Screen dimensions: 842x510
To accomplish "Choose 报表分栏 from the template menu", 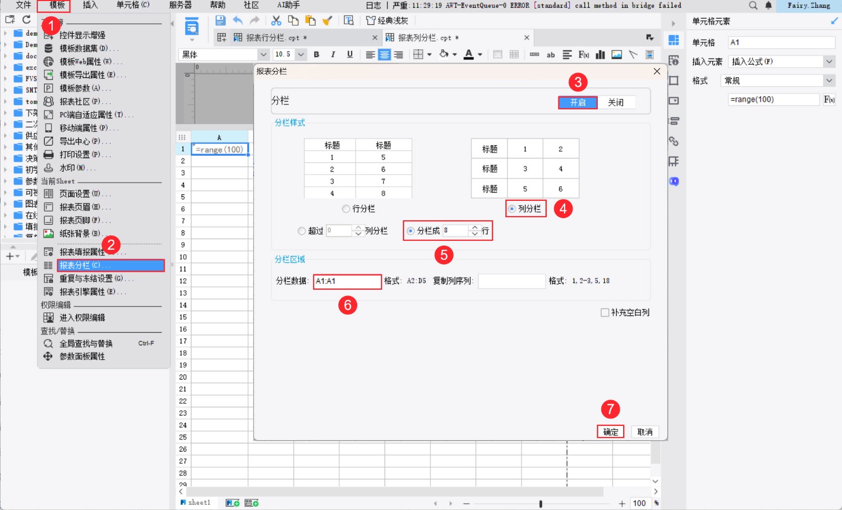I will pos(111,266).
